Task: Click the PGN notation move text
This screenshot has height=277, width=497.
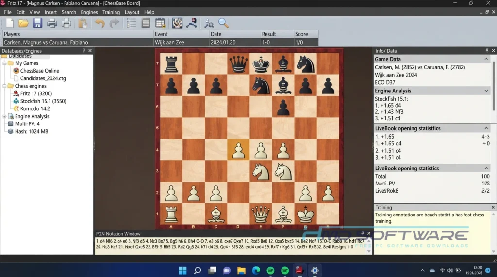Action: [x=230, y=244]
